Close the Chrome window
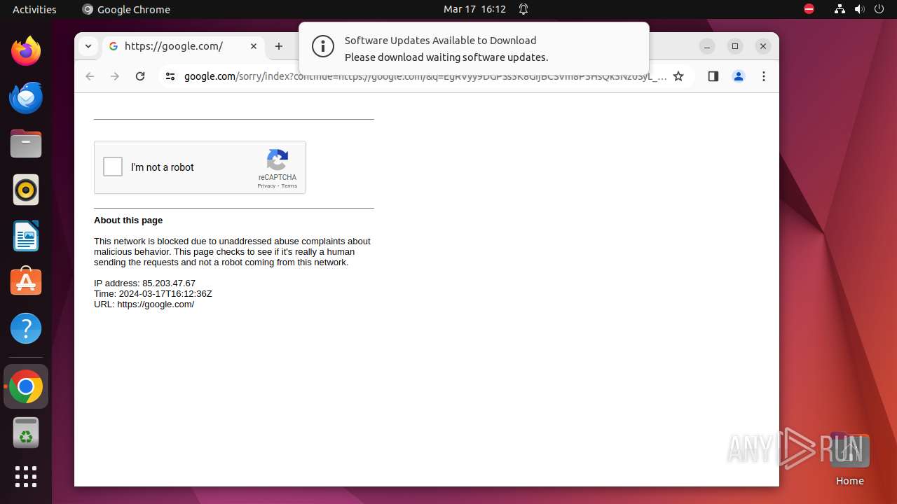The width and height of the screenshot is (897, 504). click(x=763, y=46)
